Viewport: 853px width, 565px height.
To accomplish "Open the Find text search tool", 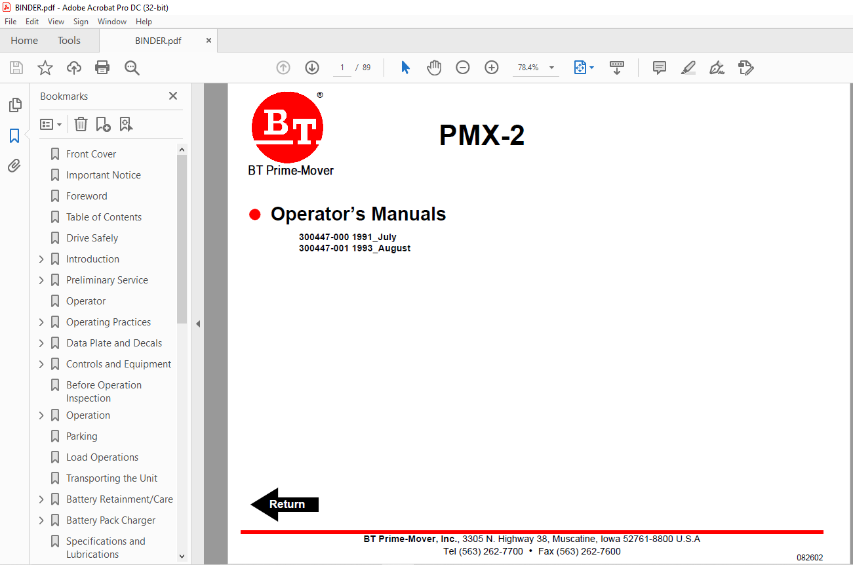I will click(132, 68).
